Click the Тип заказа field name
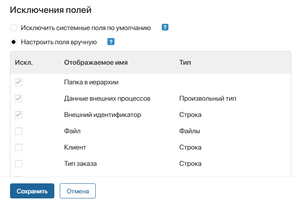Image resolution: width=298 pixels, height=203 pixels. tap(80, 163)
